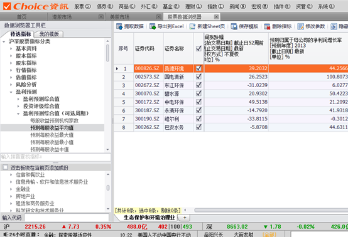Uncheck the 巴安水务 row checkbox

pos(199,127)
